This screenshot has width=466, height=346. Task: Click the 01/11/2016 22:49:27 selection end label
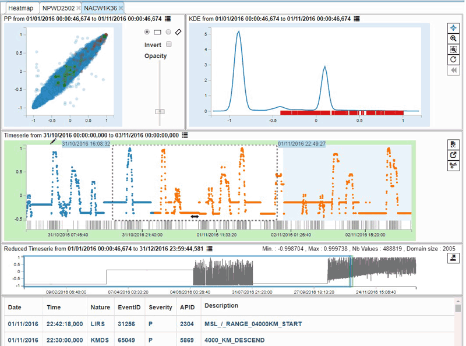click(302, 144)
